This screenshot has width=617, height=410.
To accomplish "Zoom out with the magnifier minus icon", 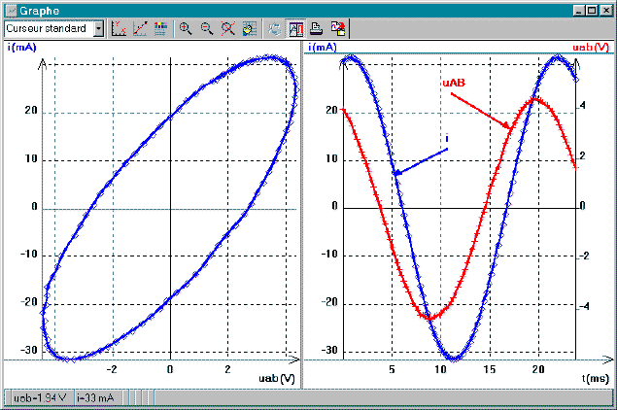I will [206, 29].
